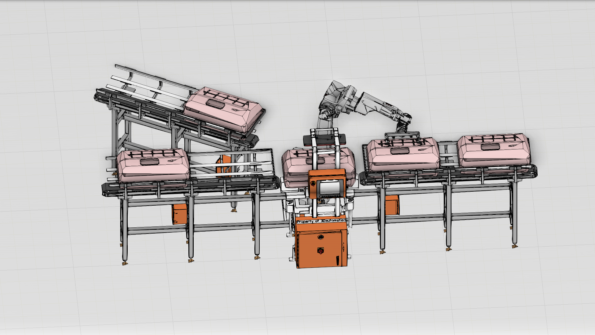Click the round vent on the cabinet door

pyautogui.click(x=320, y=237)
